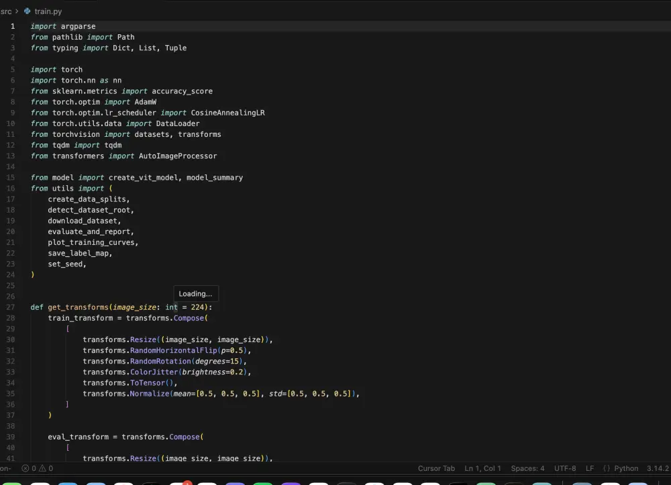The height and width of the screenshot is (485, 671).
Task: Change end of line sequence LF
Action: 590,468
